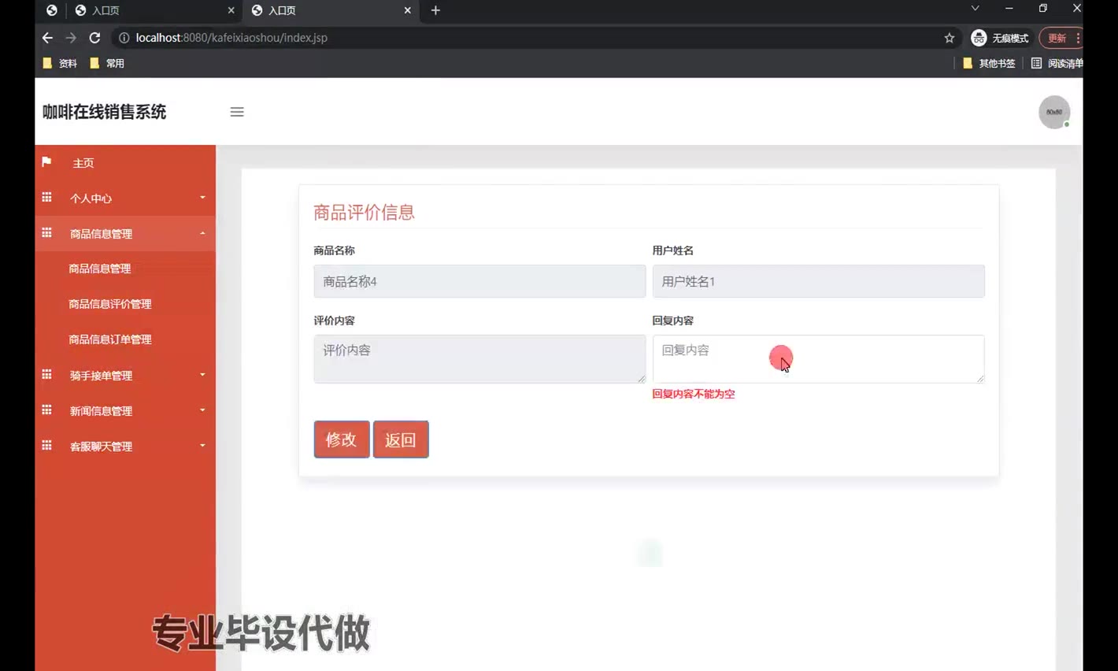Switch to the second 入口页 browser tab
Image resolution: width=1118 pixels, height=671 pixels.
tap(331, 10)
